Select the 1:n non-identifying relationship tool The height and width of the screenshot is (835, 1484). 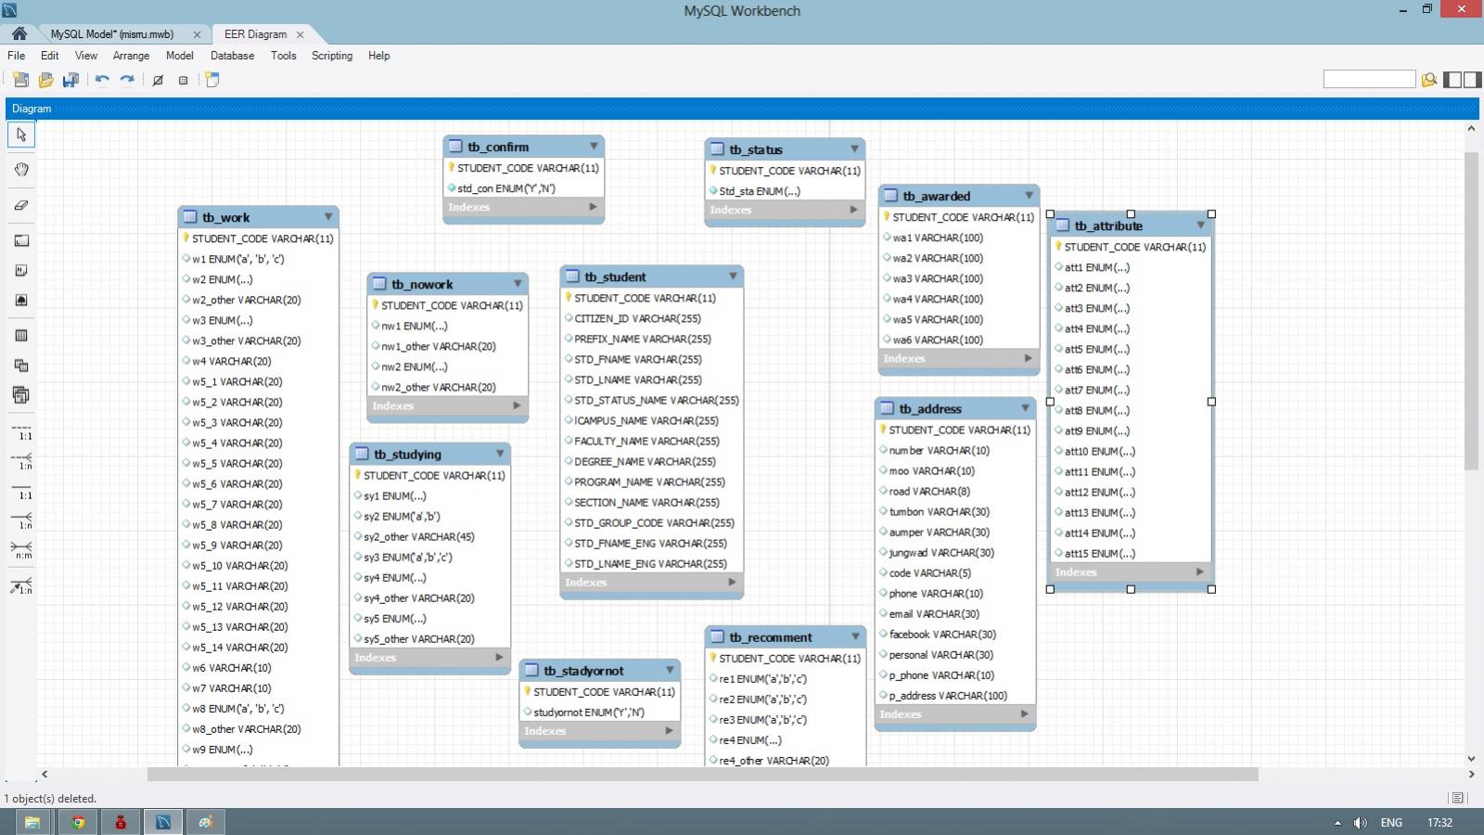point(21,461)
